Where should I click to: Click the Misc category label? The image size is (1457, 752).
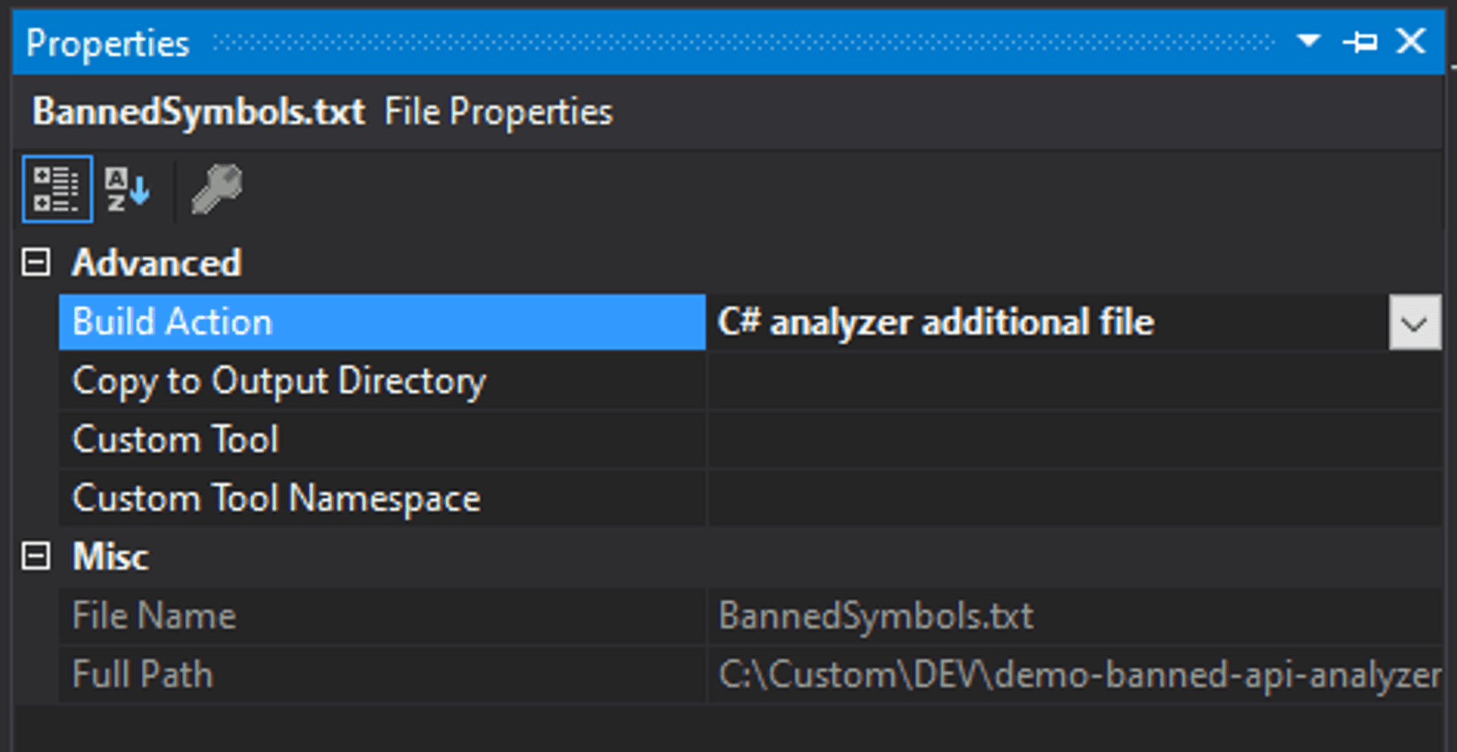click(109, 556)
